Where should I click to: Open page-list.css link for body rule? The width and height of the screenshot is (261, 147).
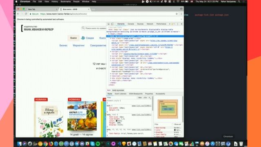pos(142,106)
